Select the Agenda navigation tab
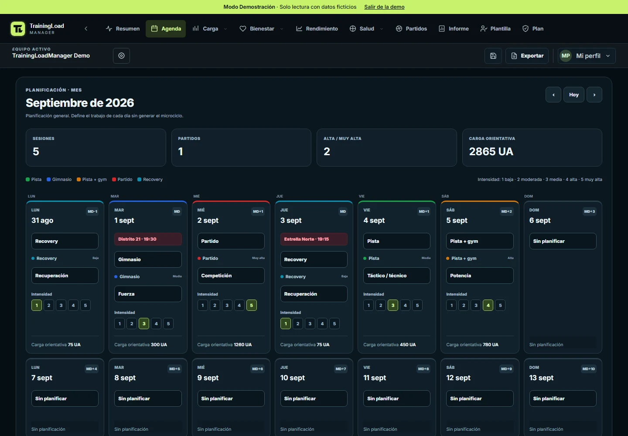 click(x=166, y=29)
